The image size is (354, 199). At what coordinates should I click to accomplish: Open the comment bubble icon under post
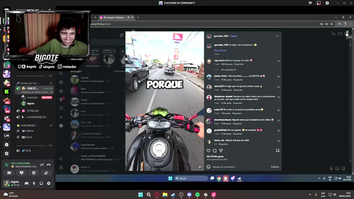(x=215, y=151)
